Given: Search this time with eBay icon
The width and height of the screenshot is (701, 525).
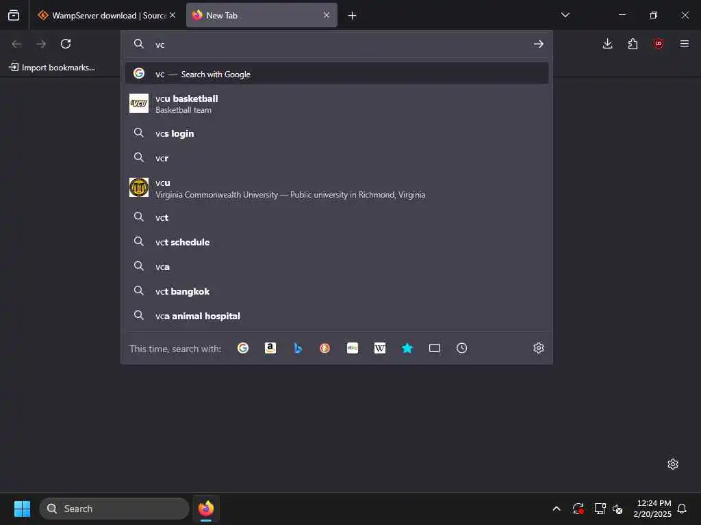Looking at the screenshot, I should click(x=353, y=348).
